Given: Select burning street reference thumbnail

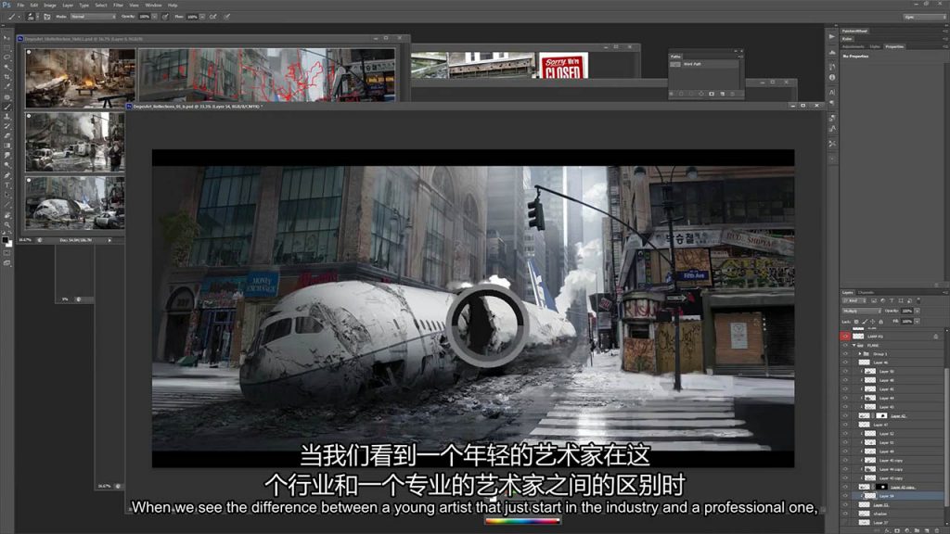Looking at the screenshot, I should pos(80,78).
